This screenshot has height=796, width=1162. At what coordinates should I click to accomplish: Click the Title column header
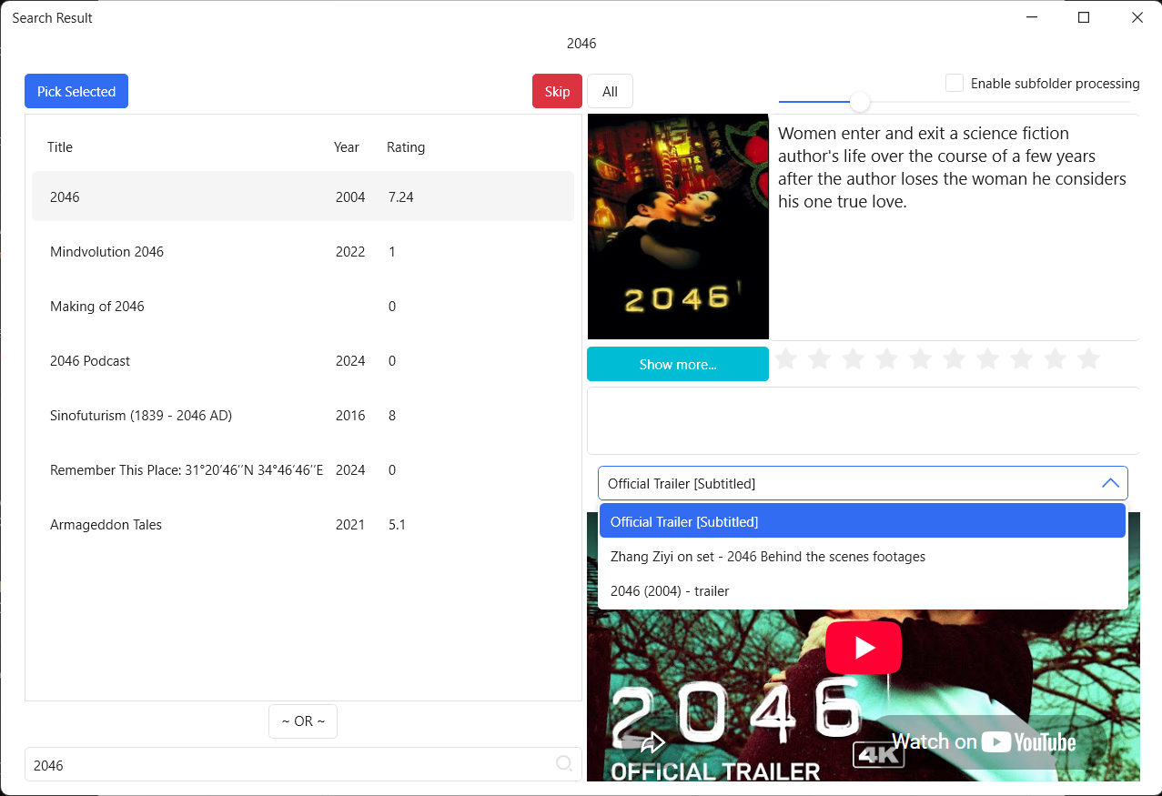(x=60, y=147)
